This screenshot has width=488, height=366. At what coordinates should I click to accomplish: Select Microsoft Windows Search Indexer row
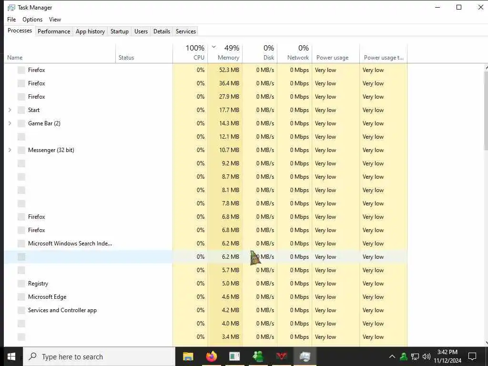pos(205,244)
